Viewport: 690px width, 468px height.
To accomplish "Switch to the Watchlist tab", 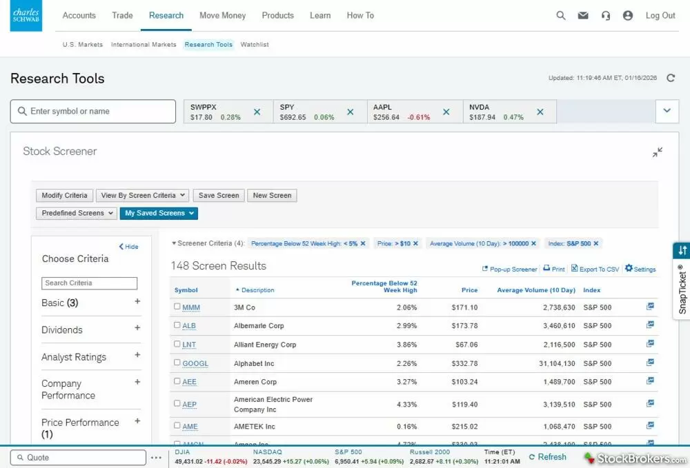I will pos(255,45).
